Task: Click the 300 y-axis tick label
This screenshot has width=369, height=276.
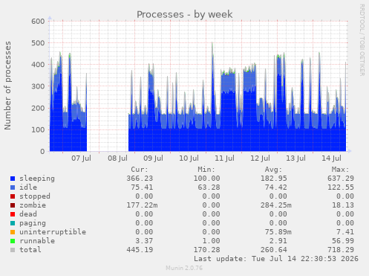Action: [38, 86]
